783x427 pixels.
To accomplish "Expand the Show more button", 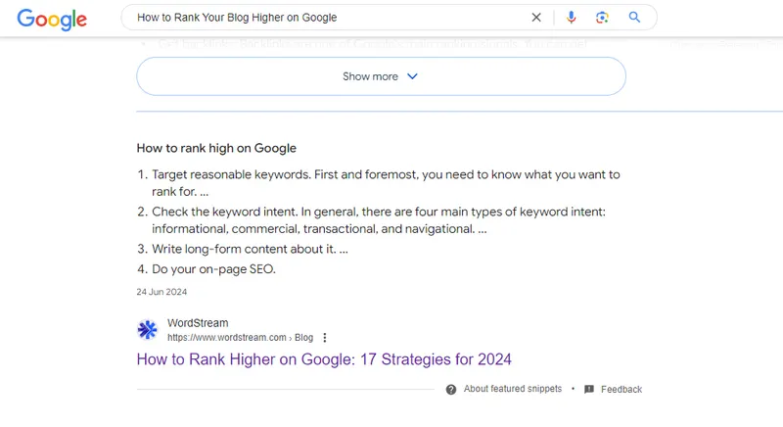I will pyautogui.click(x=381, y=76).
